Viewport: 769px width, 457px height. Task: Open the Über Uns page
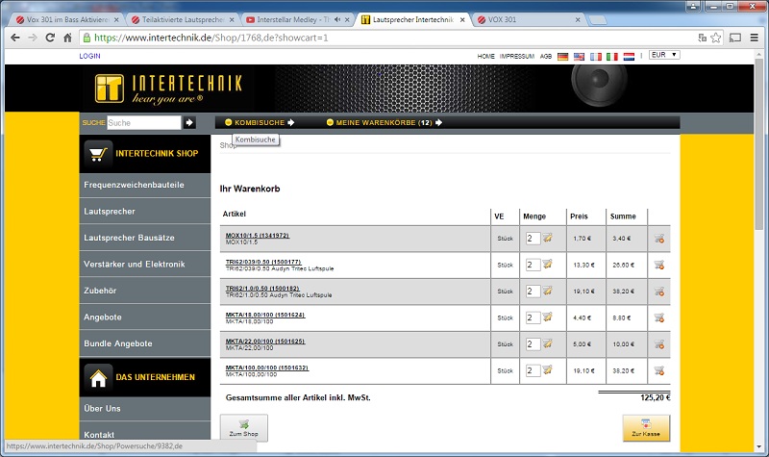click(x=145, y=409)
